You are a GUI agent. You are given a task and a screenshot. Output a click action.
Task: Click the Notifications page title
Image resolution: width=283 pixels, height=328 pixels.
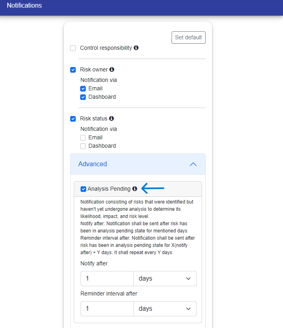[24, 6]
